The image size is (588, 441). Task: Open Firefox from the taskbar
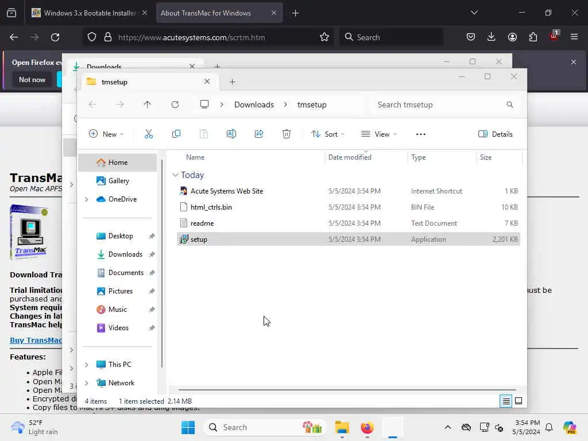[x=367, y=427]
